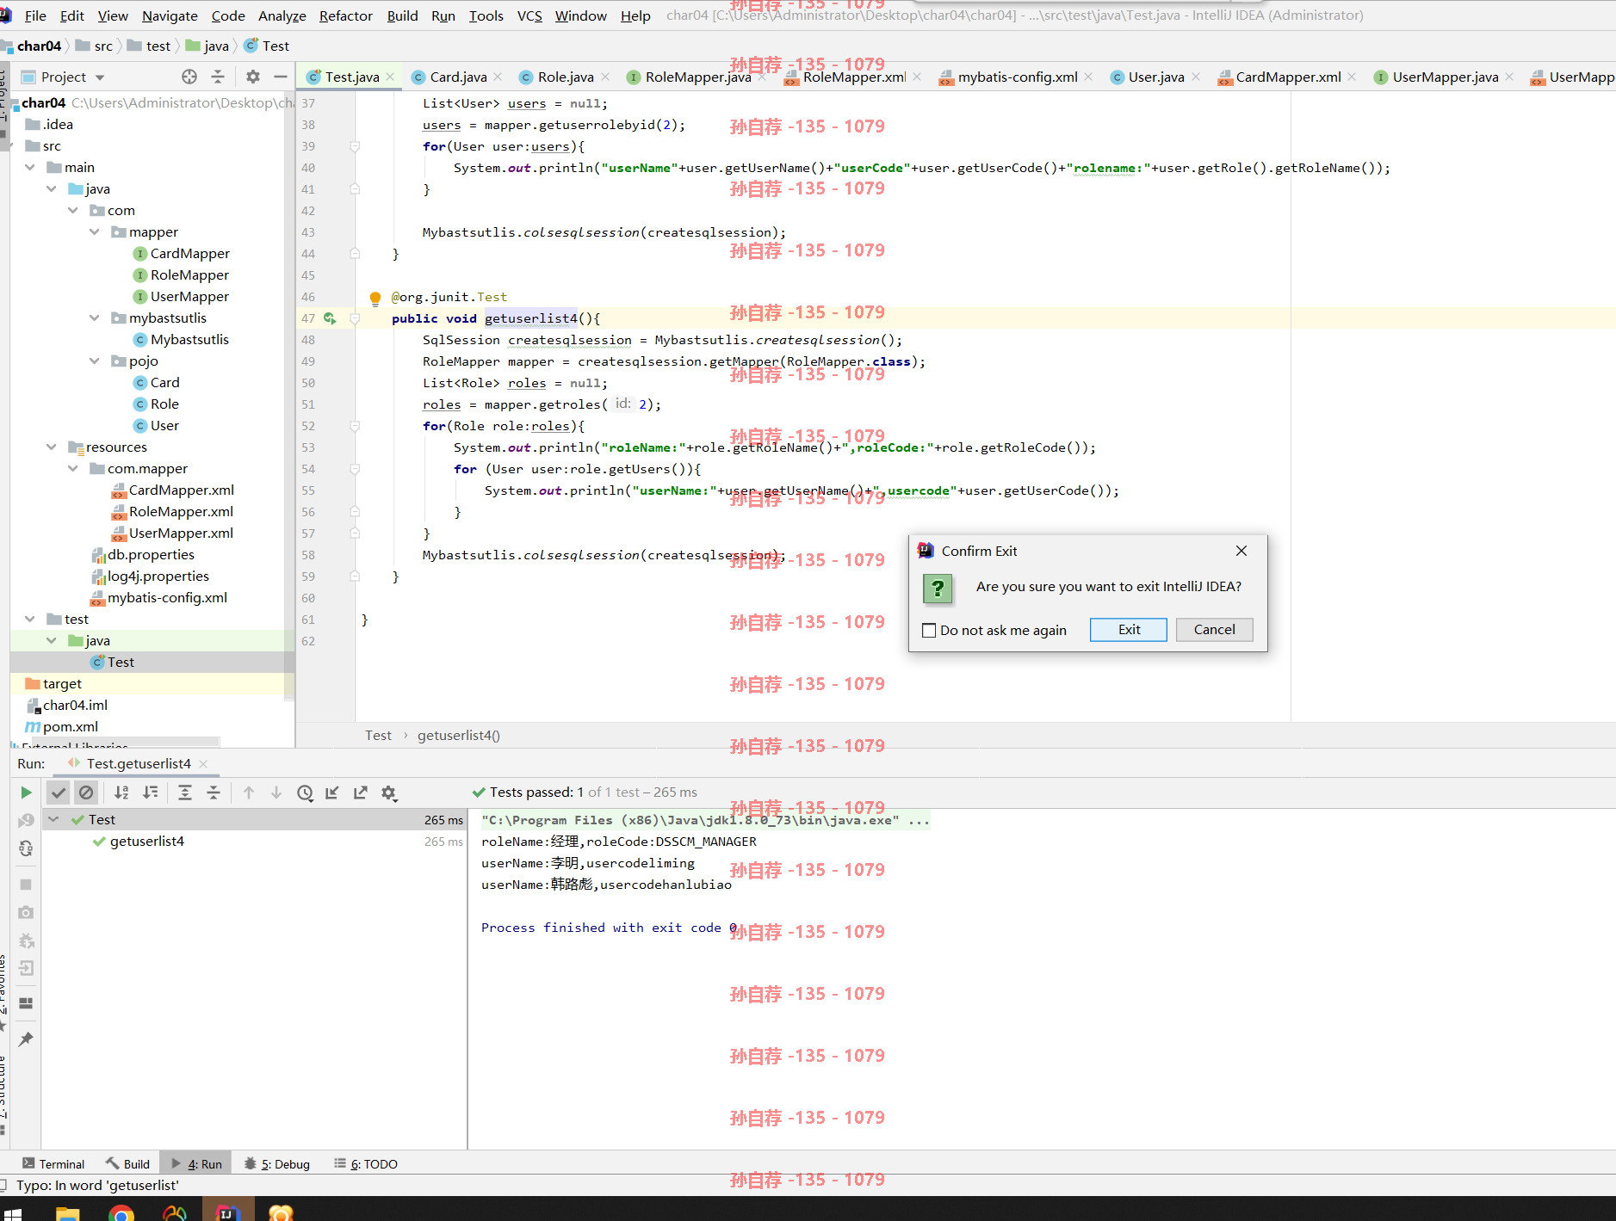Click IntelliJ IDEA icon in taskbar
Image resolution: width=1616 pixels, height=1221 pixels.
(228, 1212)
